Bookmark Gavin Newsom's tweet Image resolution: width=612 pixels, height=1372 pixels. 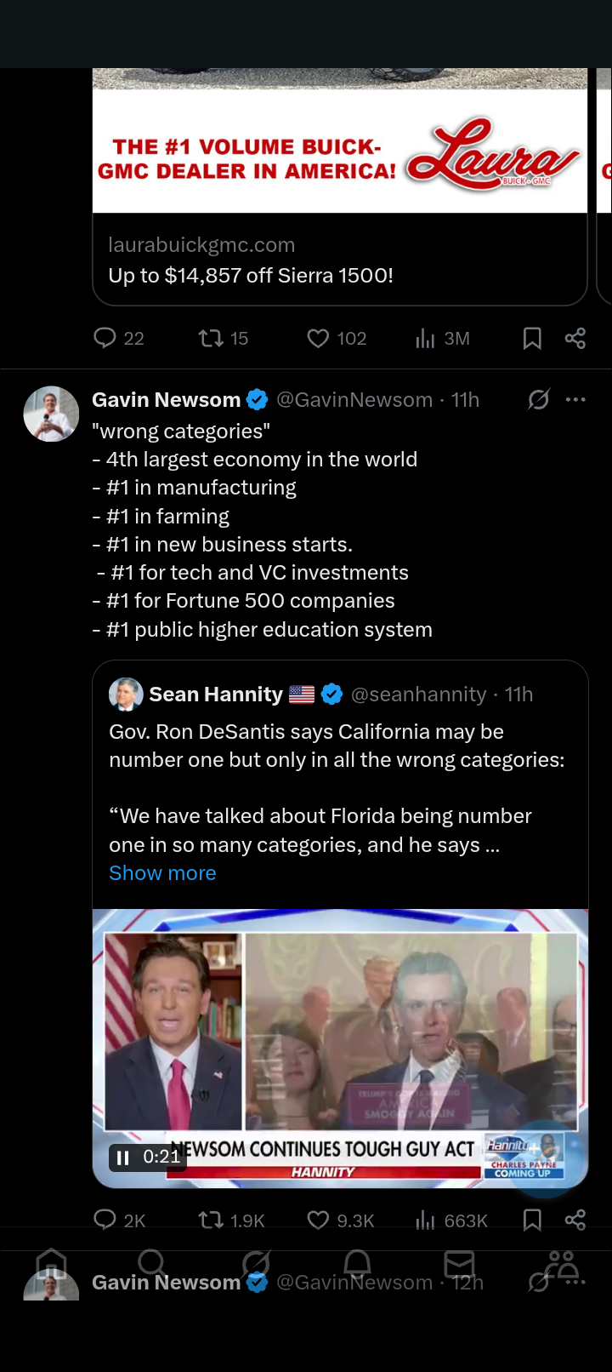pos(532,1220)
